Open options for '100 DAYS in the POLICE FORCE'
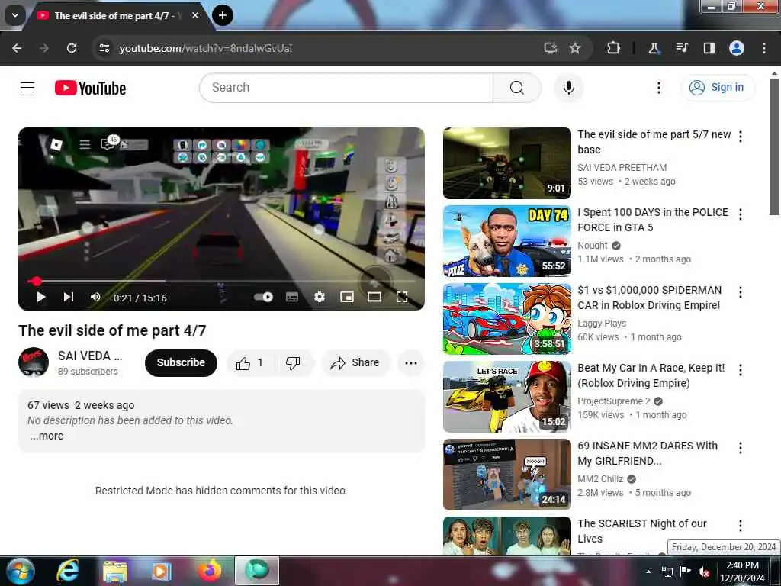This screenshot has height=586, width=781. [741, 214]
